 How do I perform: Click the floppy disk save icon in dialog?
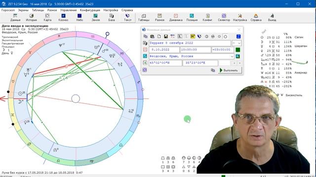pos(166,36)
